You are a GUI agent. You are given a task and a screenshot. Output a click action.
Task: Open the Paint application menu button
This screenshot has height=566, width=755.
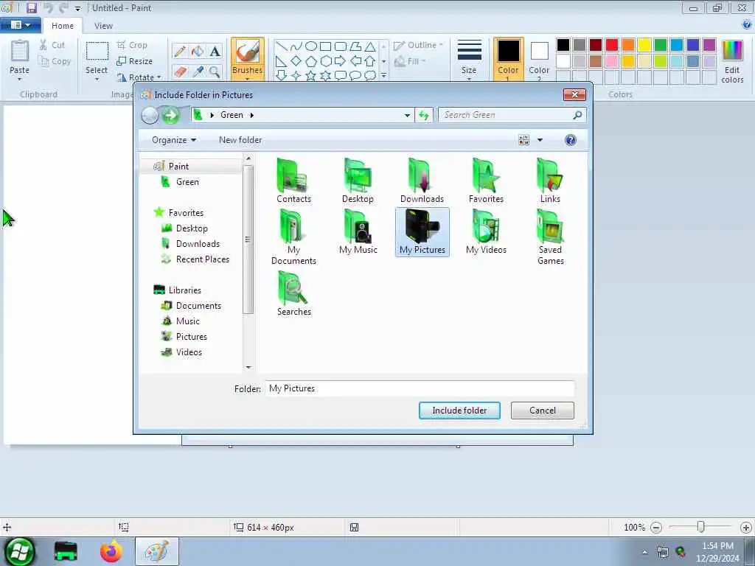pos(20,25)
